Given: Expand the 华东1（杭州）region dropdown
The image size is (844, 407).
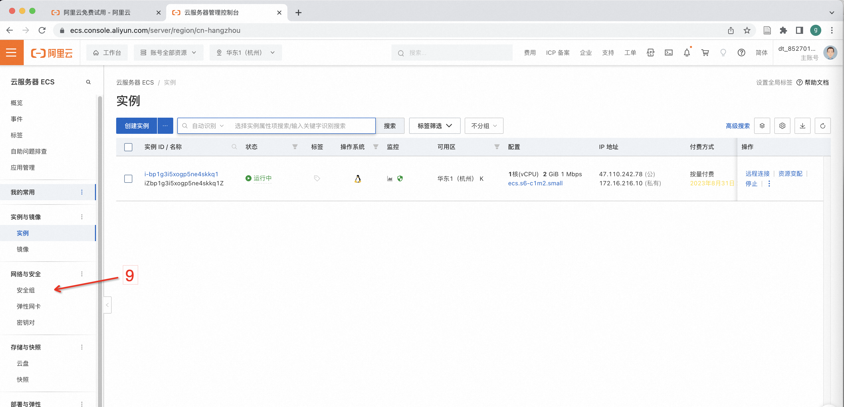Looking at the screenshot, I should (x=245, y=53).
